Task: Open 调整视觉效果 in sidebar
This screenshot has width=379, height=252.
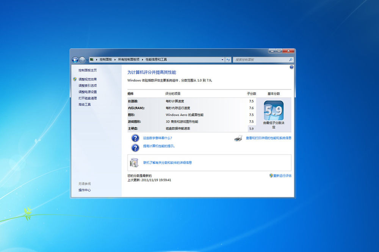Action: pos(88,79)
